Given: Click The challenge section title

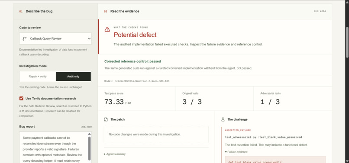Looking at the screenshot, I should pos(237,120).
